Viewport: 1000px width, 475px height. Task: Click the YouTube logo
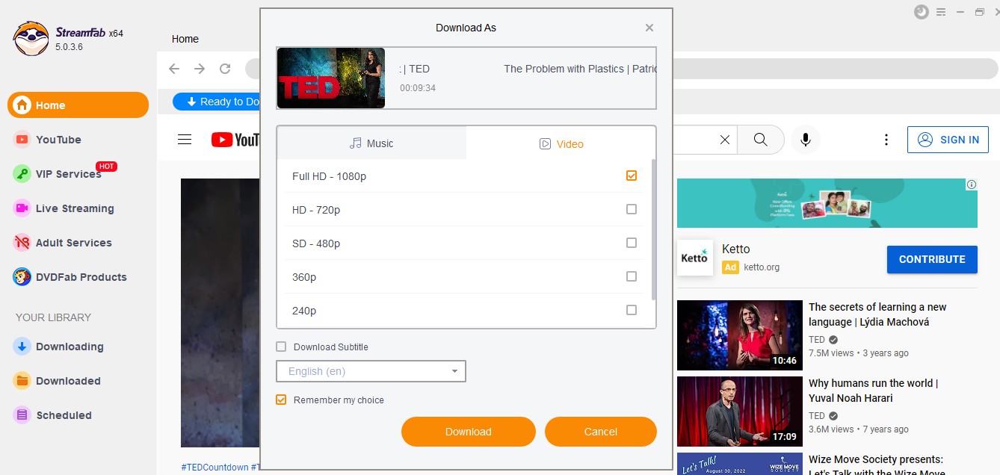click(235, 140)
